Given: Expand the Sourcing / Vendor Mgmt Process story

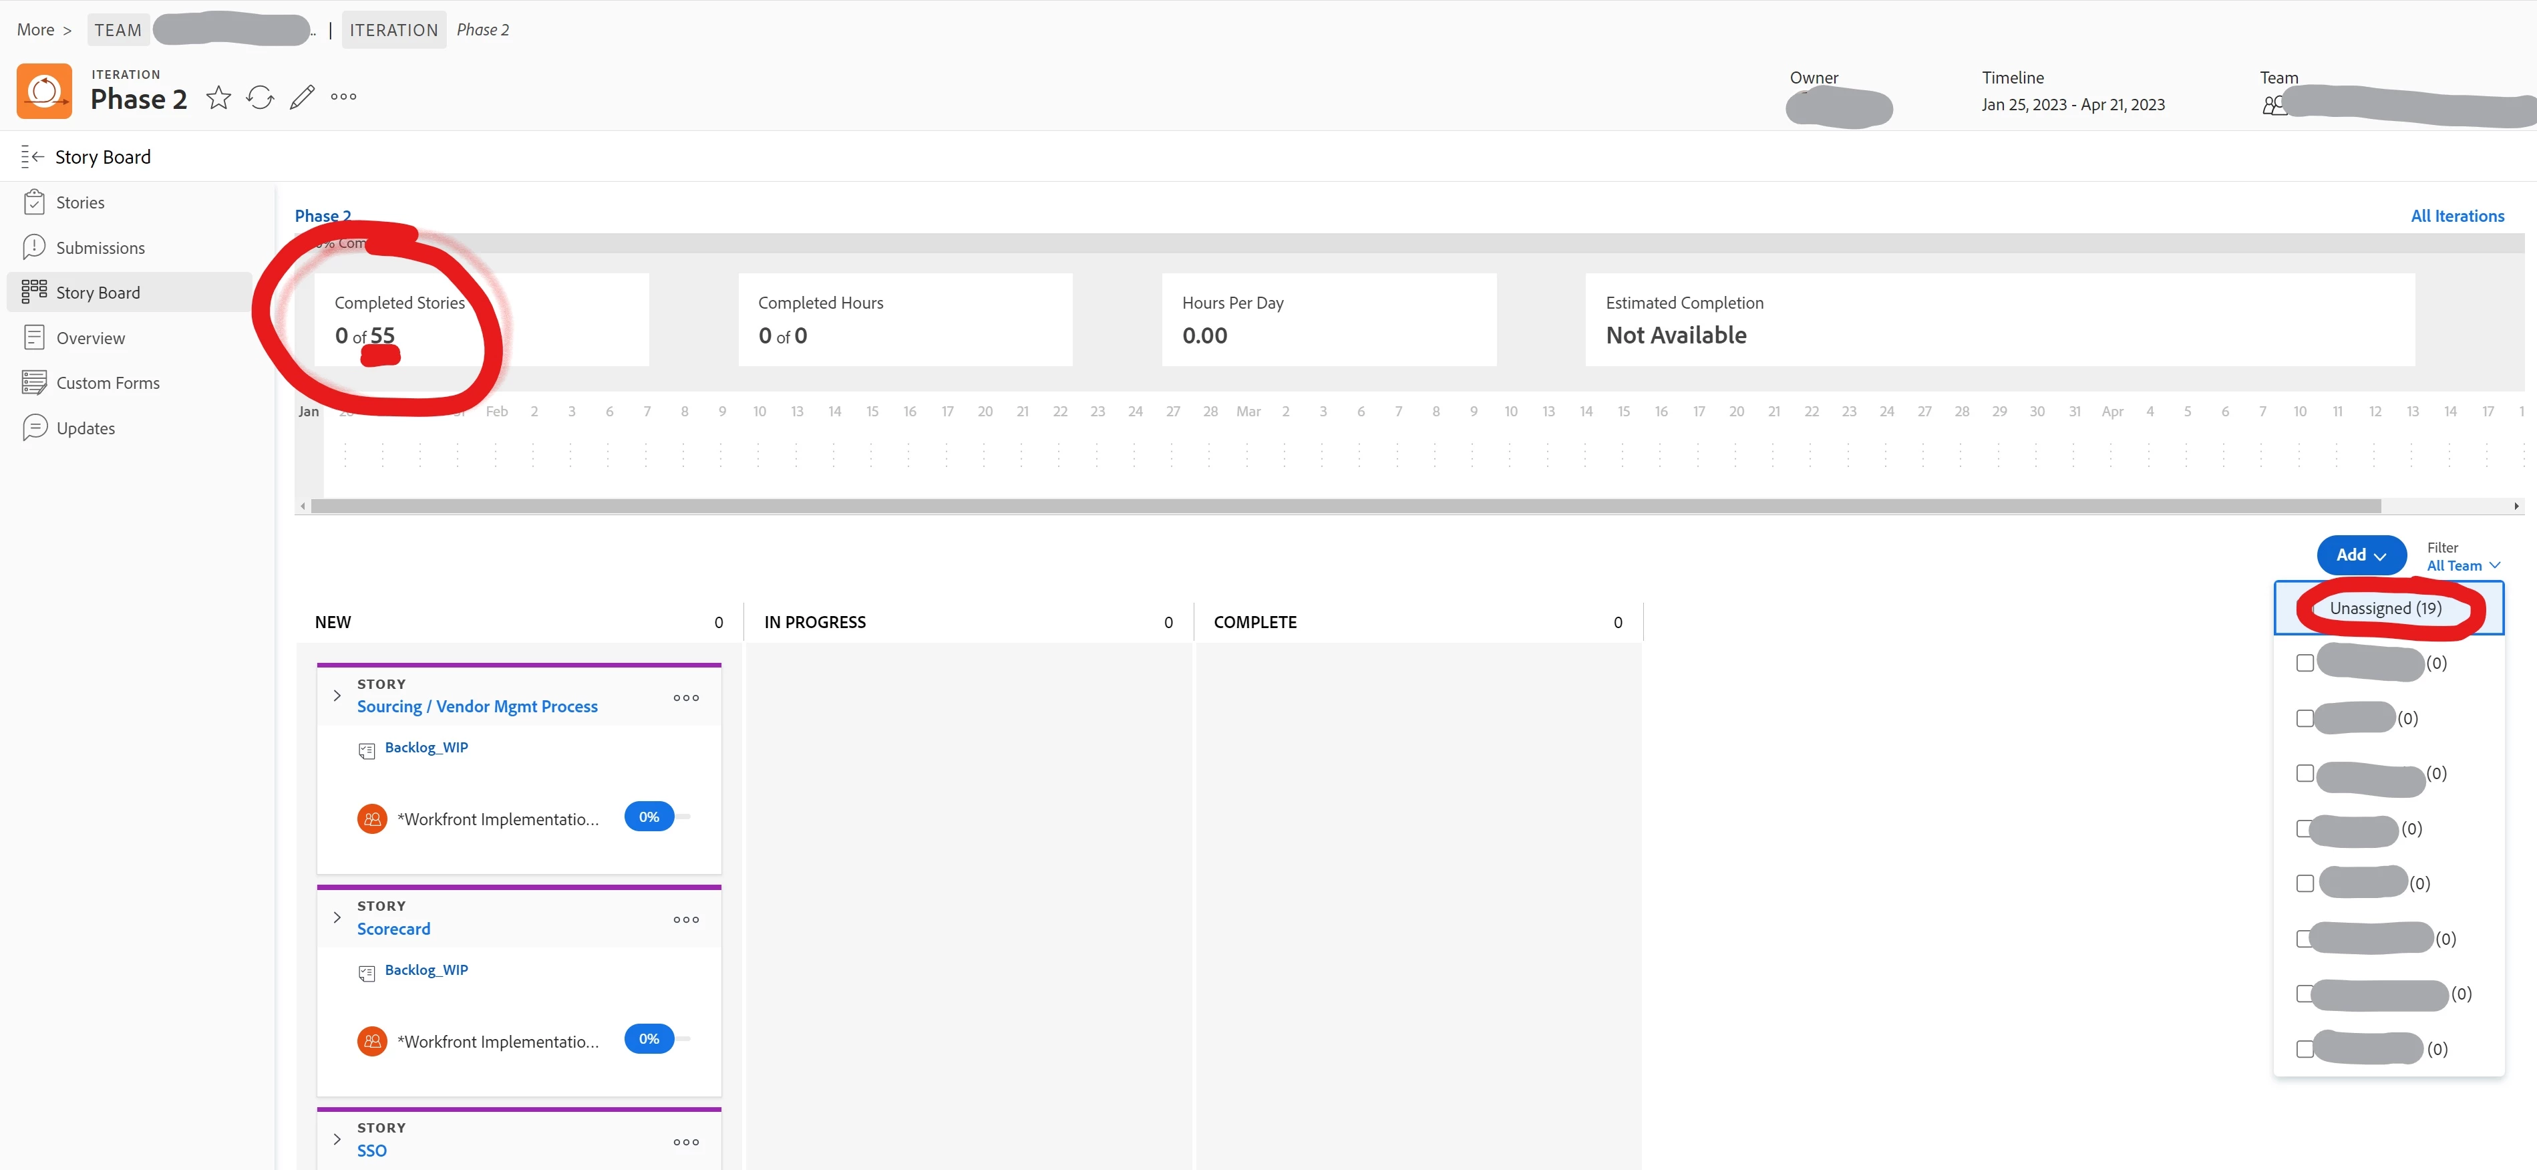Looking at the screenshot, I should [x=337, y=696].
